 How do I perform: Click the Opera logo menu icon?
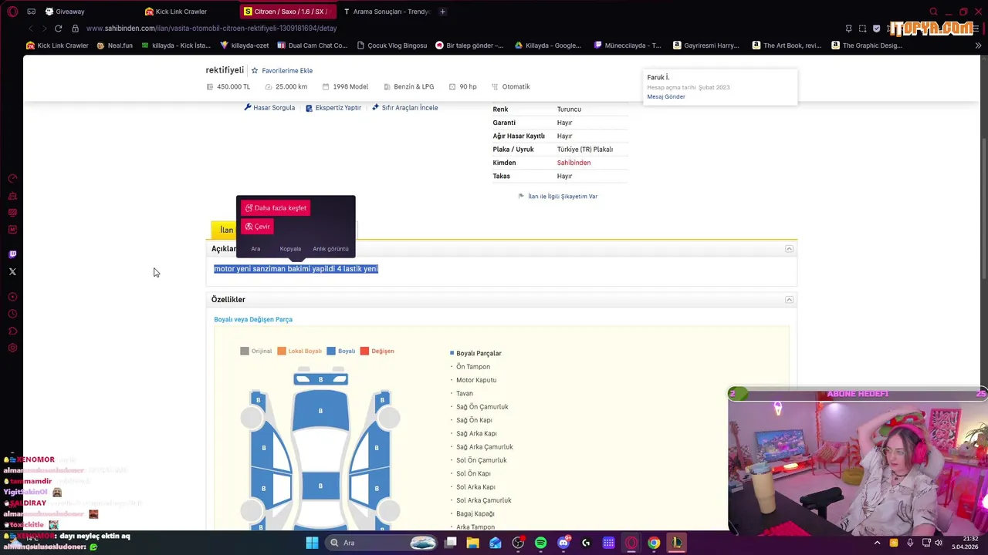(12, 12)
